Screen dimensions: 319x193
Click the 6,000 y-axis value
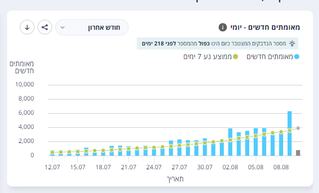26,113
